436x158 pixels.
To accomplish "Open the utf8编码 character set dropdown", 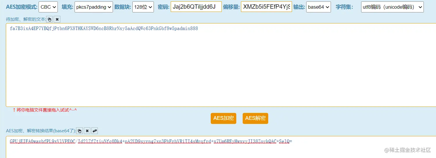I will pos(392,7).
